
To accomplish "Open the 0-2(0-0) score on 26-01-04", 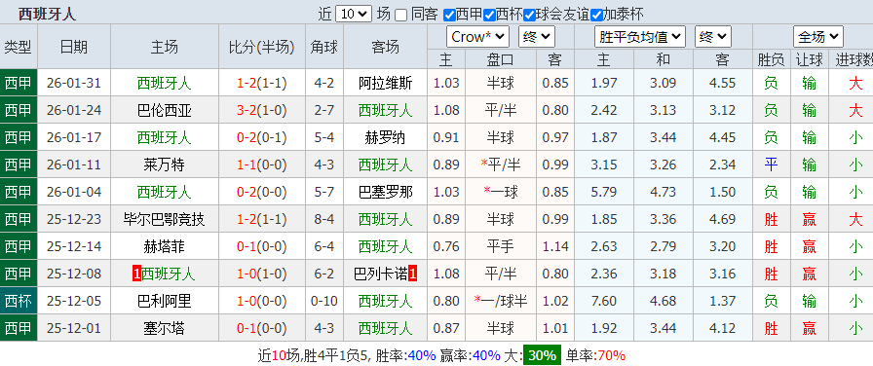I will 262,192.
